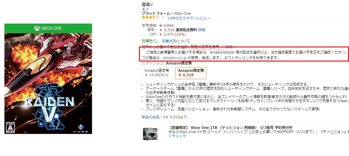Click the CERO A rating icon on cover
The image size is (349, 156).
tap(10, 127)
